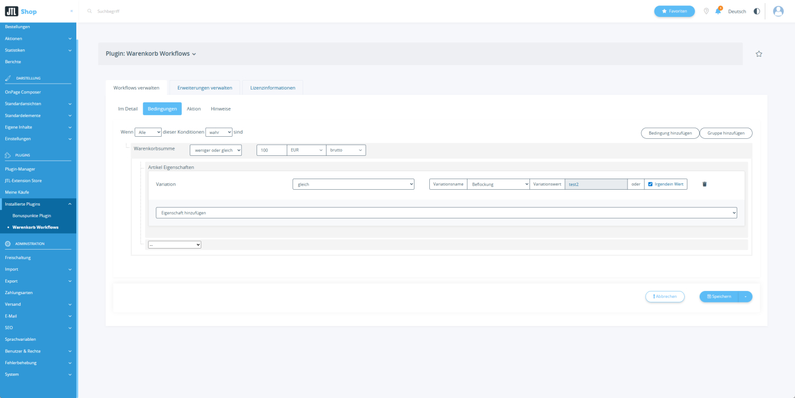Toggle dark mode contrast icon
The image size is (795, 398).
756,11
